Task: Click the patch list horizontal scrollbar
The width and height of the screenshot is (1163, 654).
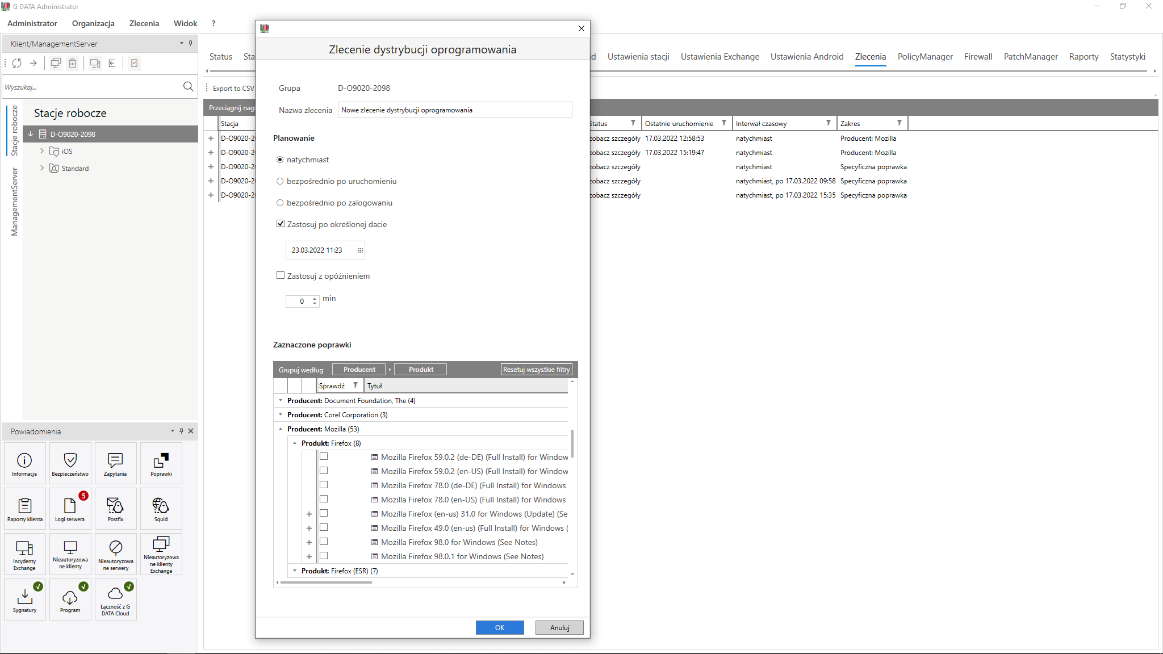Action: [326, 582]
